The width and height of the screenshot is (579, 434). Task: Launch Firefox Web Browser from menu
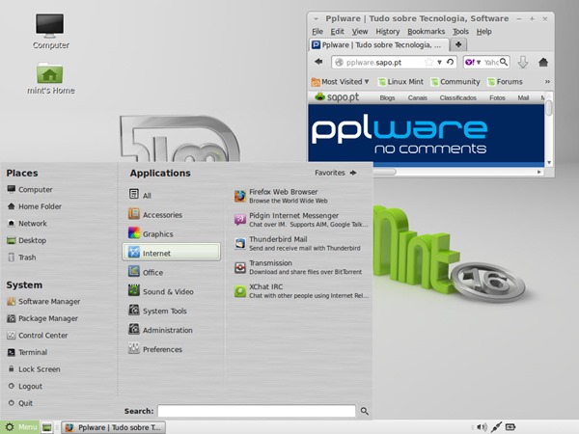[x=301, y=196]
